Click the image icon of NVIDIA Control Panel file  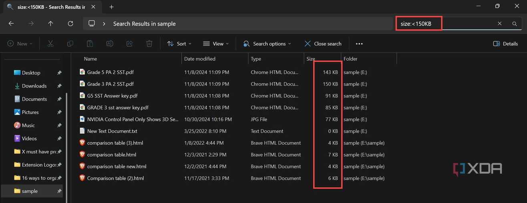[82, 119]
